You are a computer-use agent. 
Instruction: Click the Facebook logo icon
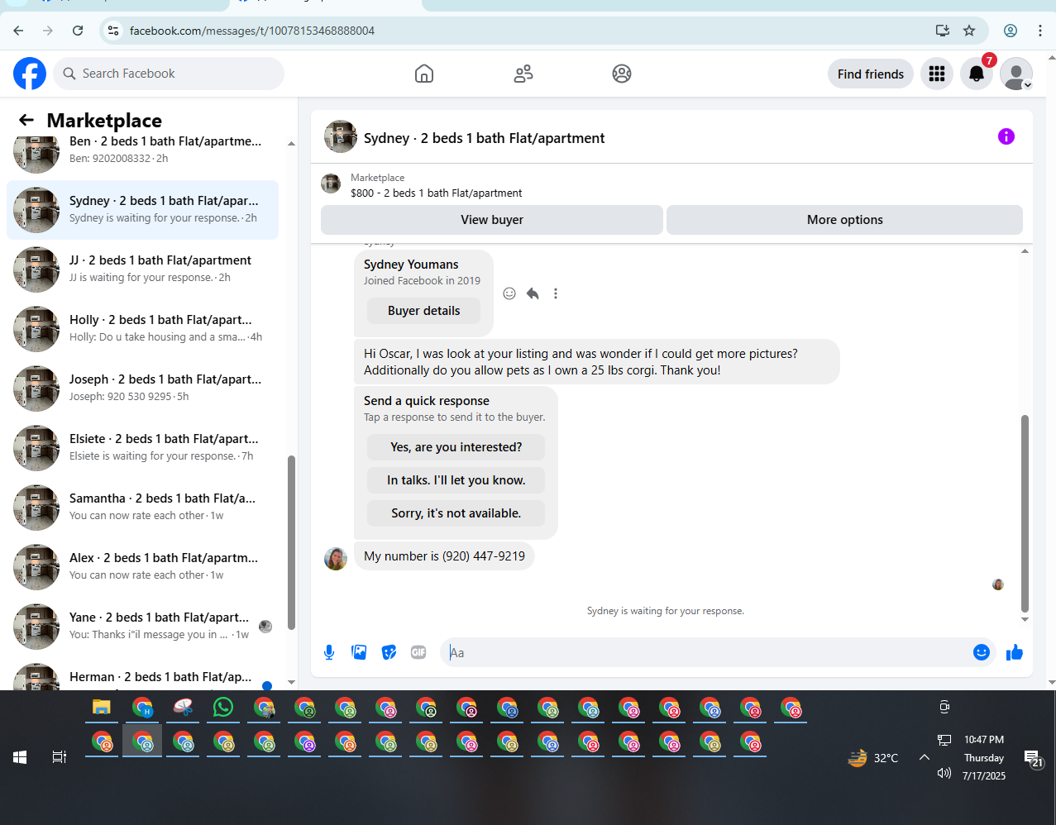[30, 74]
